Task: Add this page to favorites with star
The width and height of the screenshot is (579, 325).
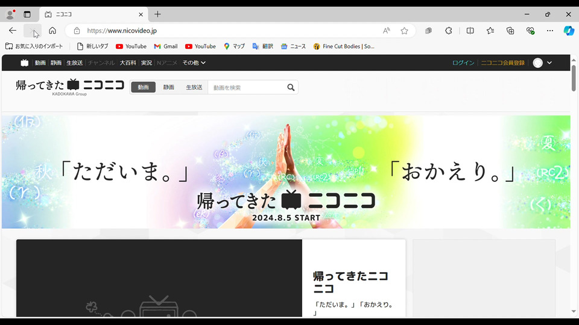Action: coord(404,31)
